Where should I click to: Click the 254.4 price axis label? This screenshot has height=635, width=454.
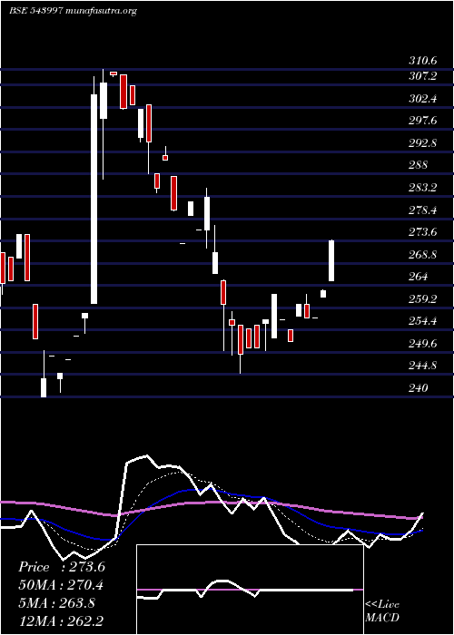click(x=422, y=321)
